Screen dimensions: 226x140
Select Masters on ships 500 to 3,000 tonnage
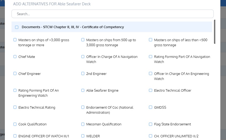pos(83,40)
